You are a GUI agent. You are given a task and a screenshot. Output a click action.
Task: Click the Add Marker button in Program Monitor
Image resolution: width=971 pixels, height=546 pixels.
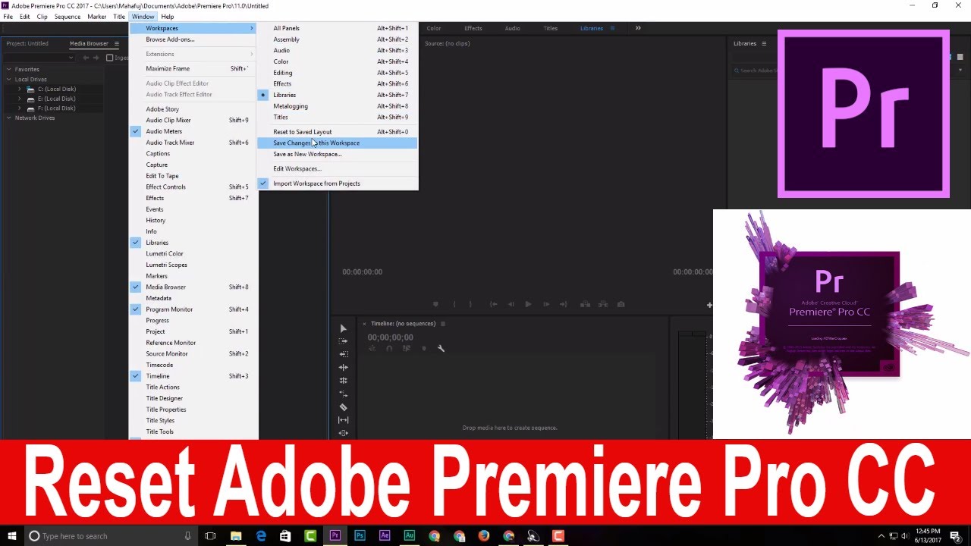(x=435, y=304)
